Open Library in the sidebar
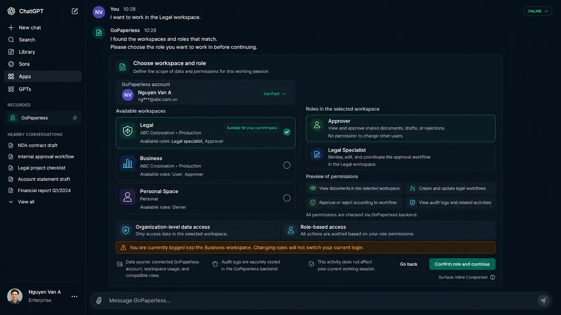Screen dimensions: 561x315 click(x=43, y=52)
